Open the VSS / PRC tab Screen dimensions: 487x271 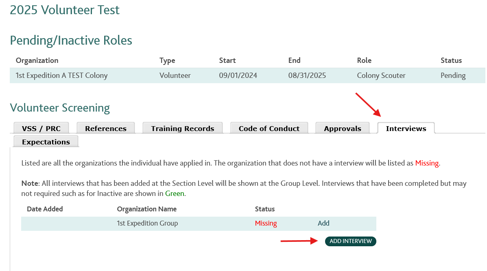[41, 128]
